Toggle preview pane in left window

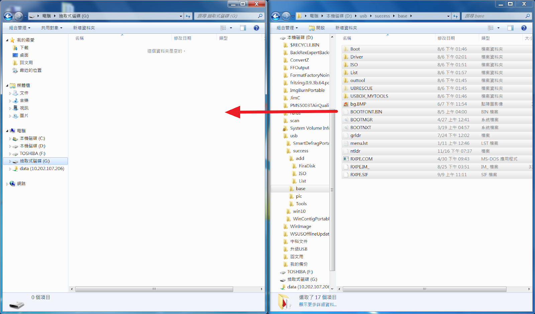coord(243,28)
